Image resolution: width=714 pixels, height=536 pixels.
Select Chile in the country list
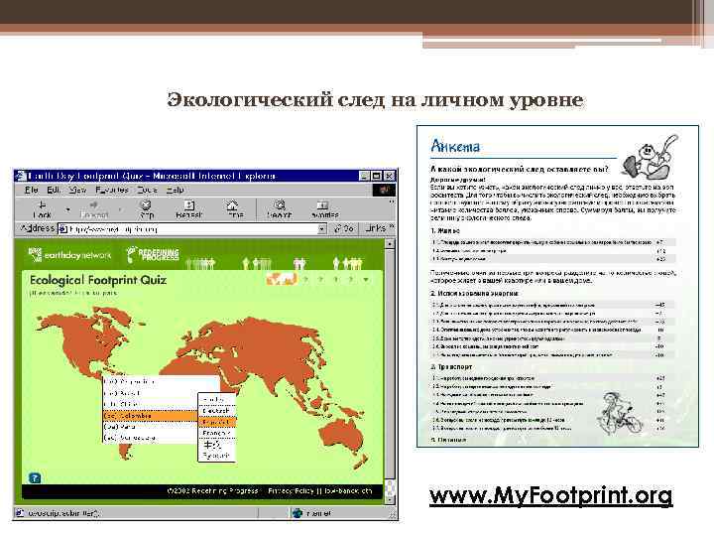pyautogui.click(x=150, y=404)
